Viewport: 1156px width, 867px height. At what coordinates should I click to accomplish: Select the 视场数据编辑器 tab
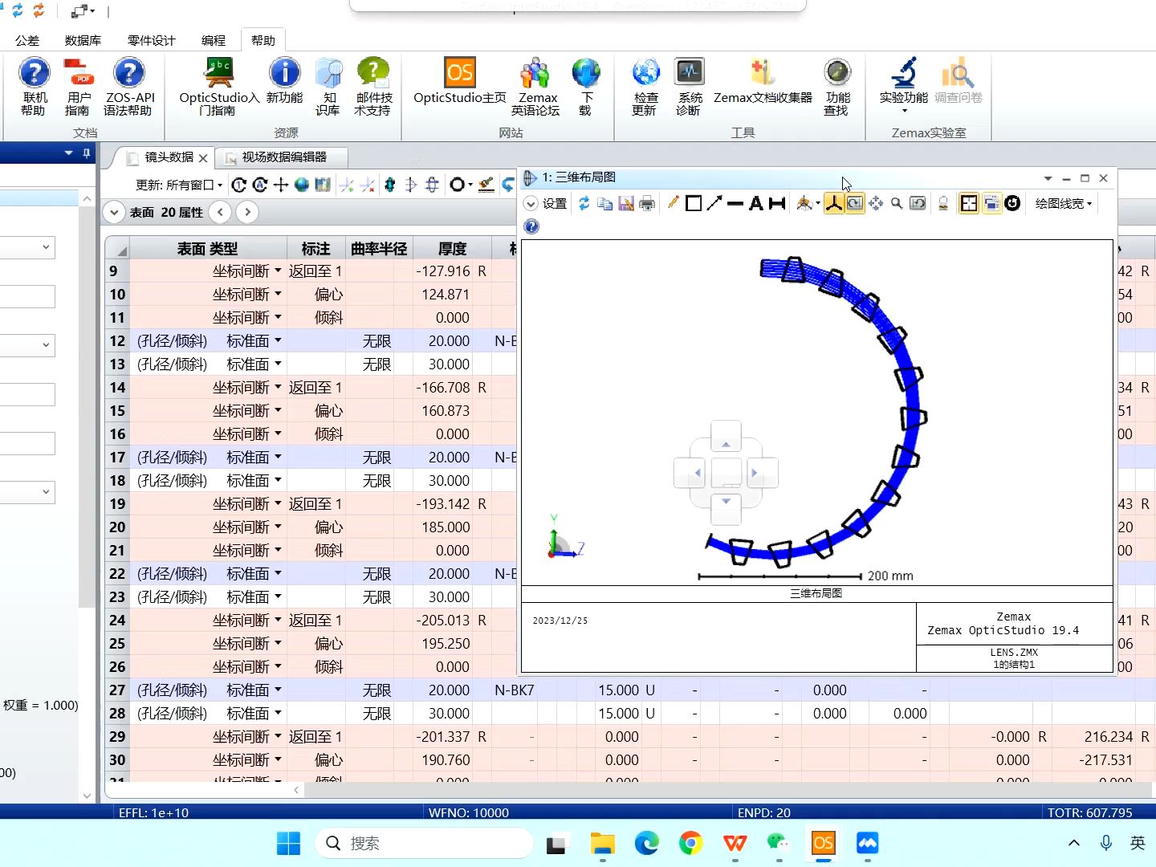284,157
